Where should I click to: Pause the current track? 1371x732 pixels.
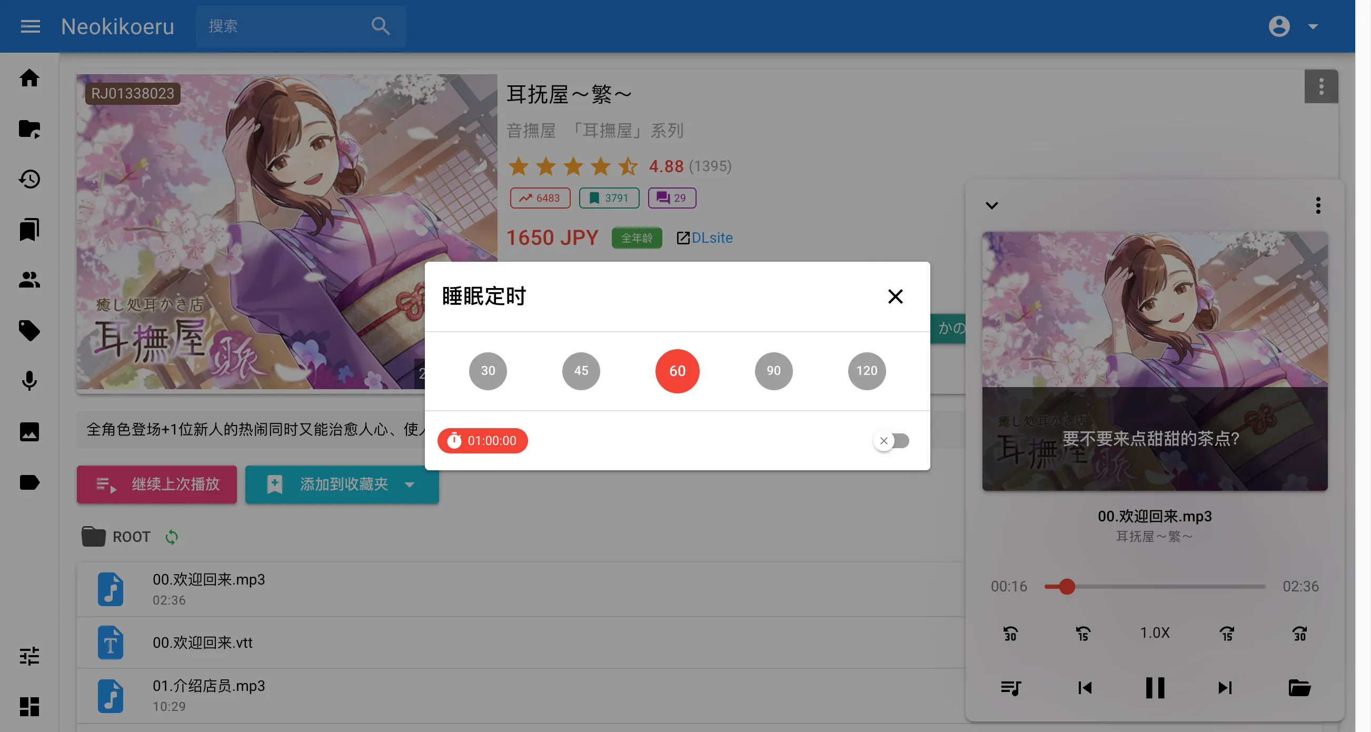point(1155,688)
